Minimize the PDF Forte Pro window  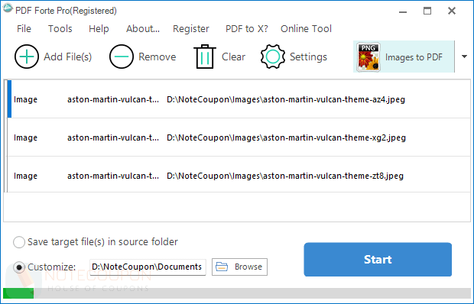coord(403,11)
